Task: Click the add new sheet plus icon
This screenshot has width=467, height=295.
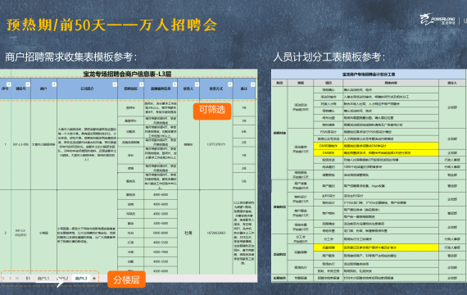Action: [94, 279]
